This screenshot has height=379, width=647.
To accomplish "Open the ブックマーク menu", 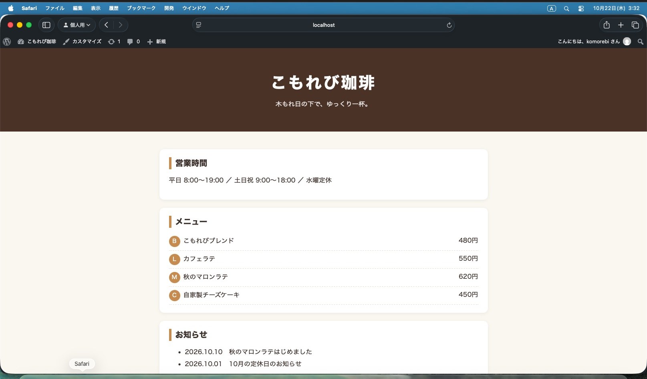I will [x=141, y=8].
